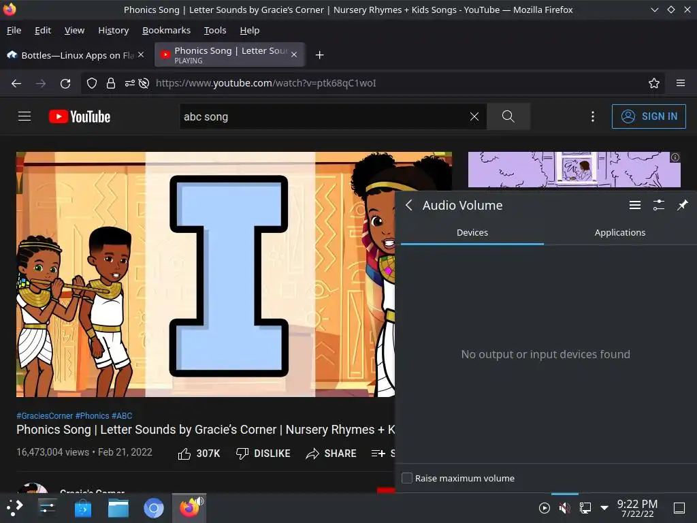The image size is (697, 523).
Task: Open the Help menu
Action: pos(249,30)
